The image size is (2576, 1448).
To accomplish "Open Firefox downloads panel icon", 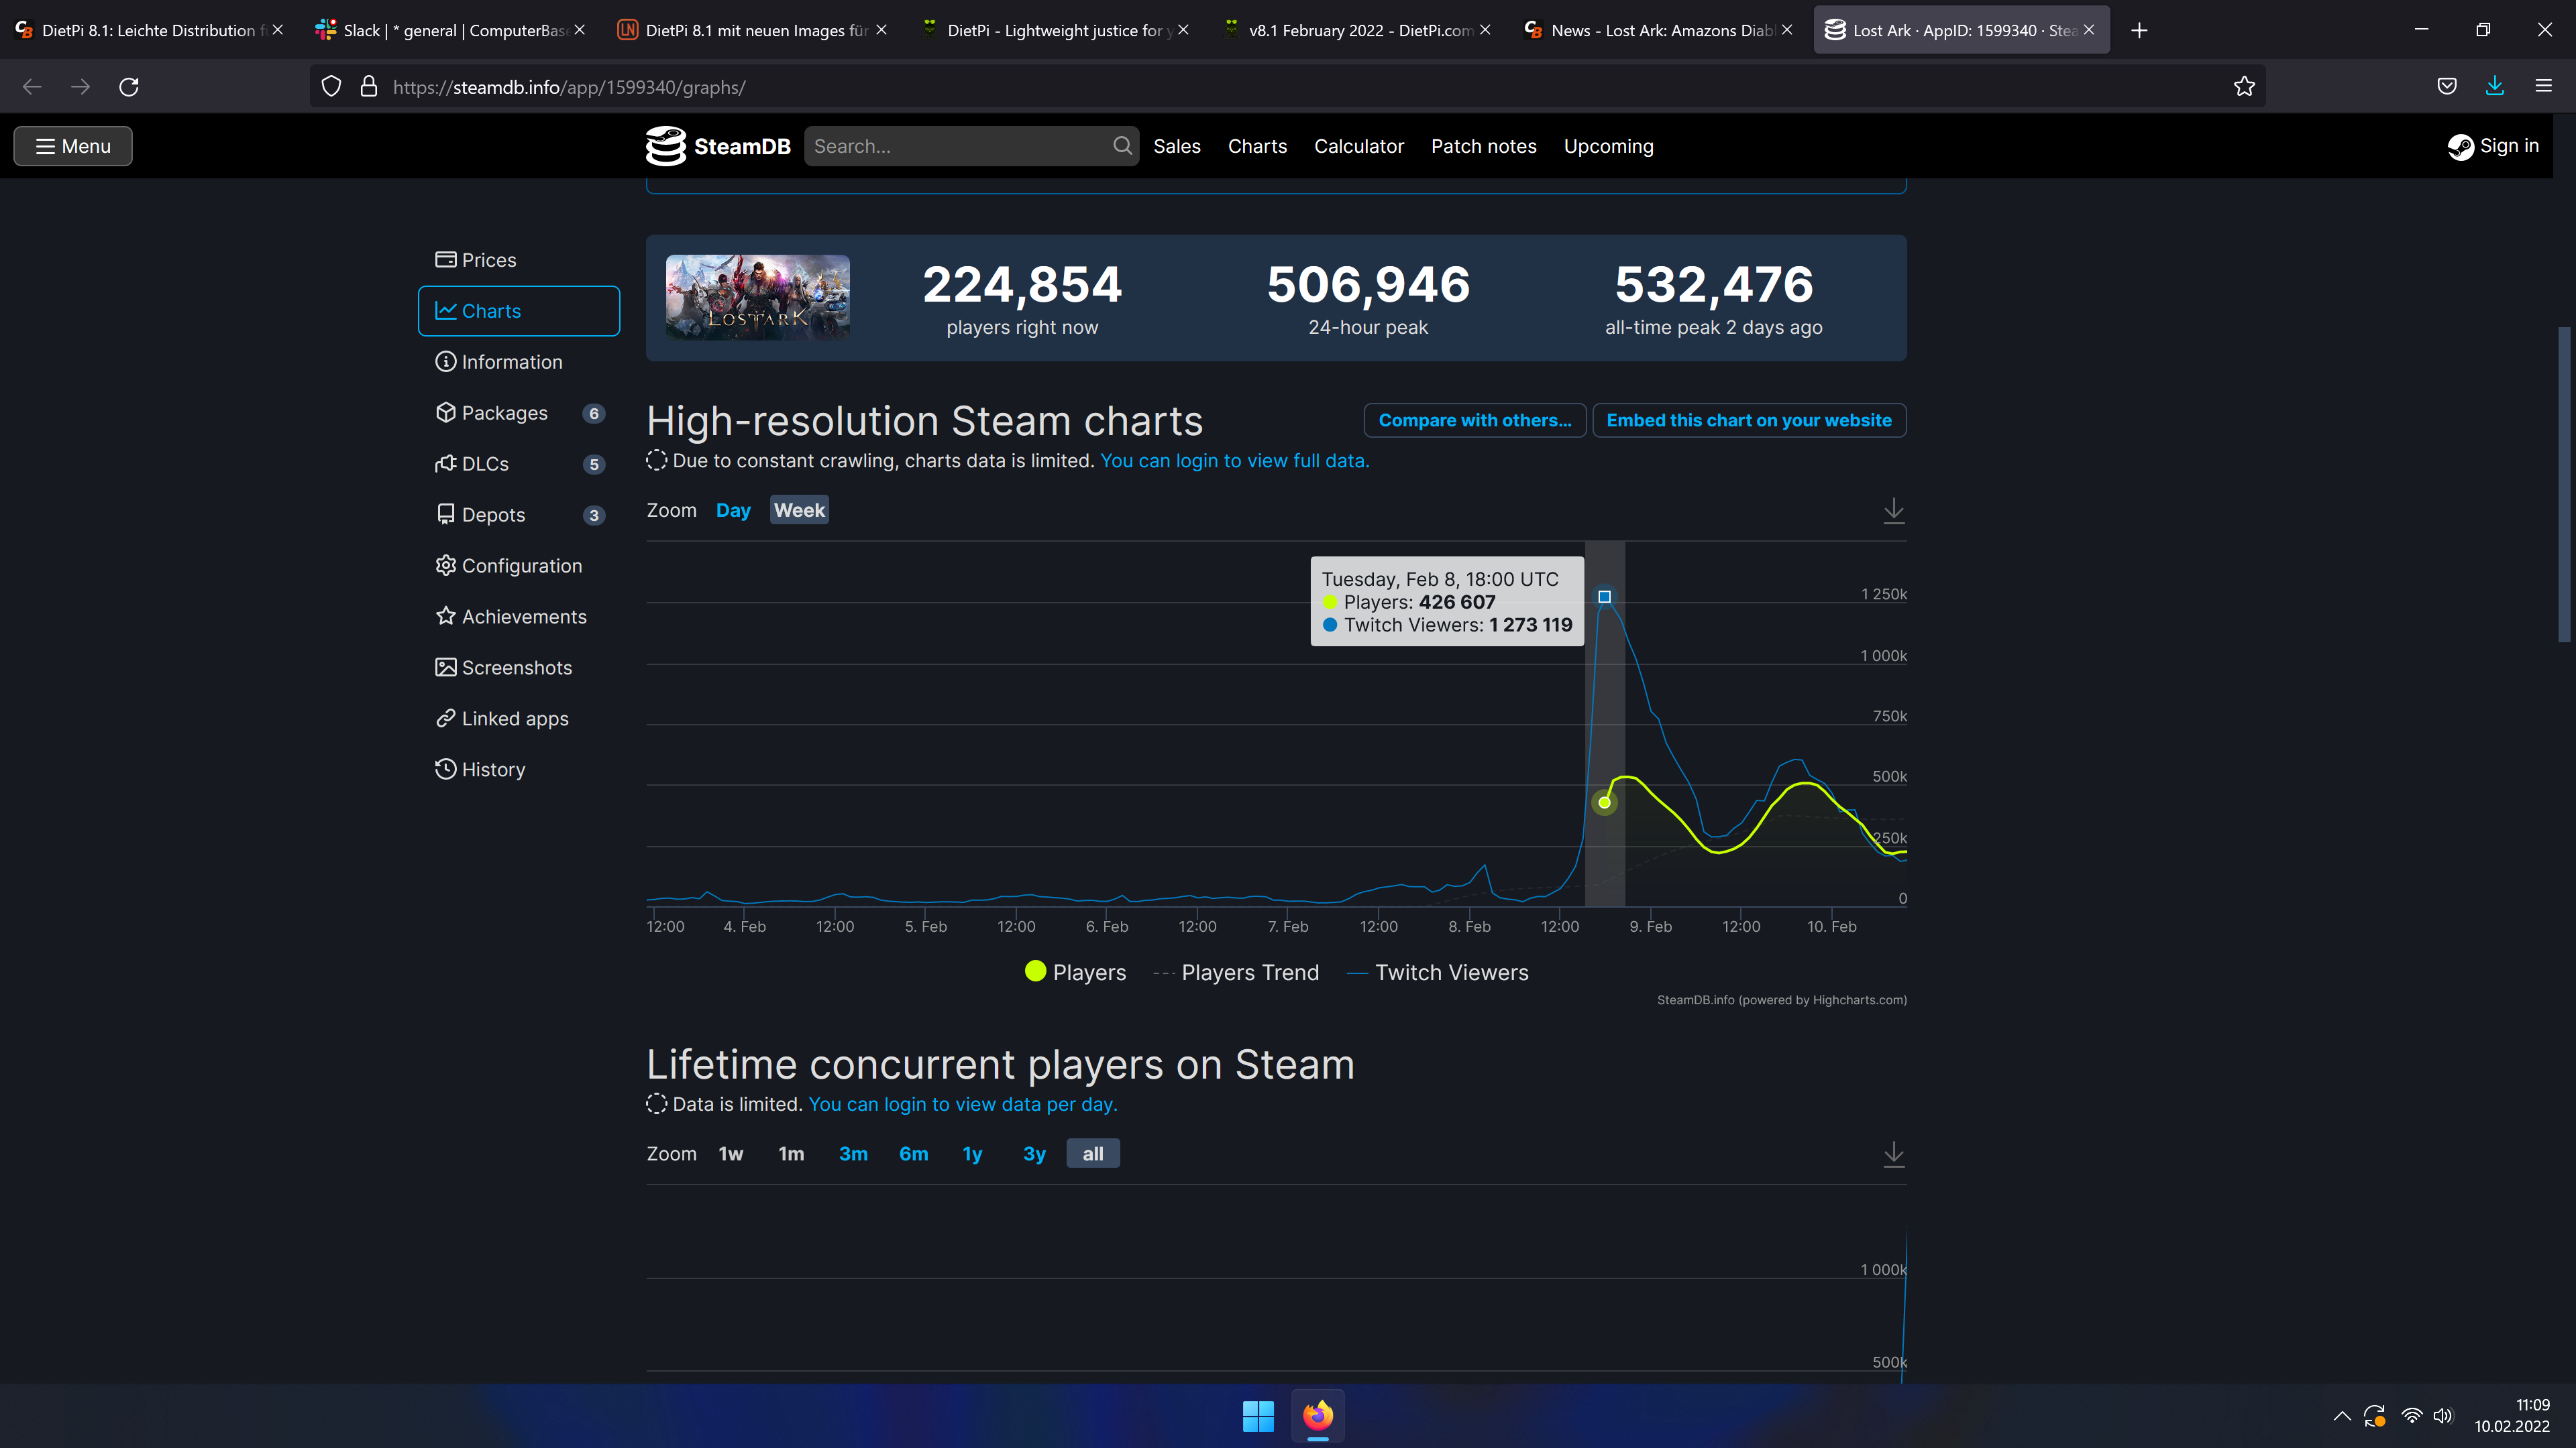I will tap(2494, 87).
